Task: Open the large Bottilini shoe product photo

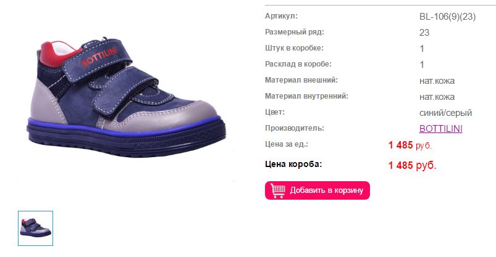Action: [x=126, y=98]
